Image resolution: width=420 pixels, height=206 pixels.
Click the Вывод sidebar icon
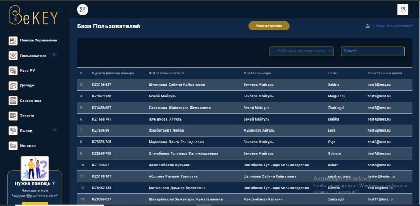click(13, 131)
